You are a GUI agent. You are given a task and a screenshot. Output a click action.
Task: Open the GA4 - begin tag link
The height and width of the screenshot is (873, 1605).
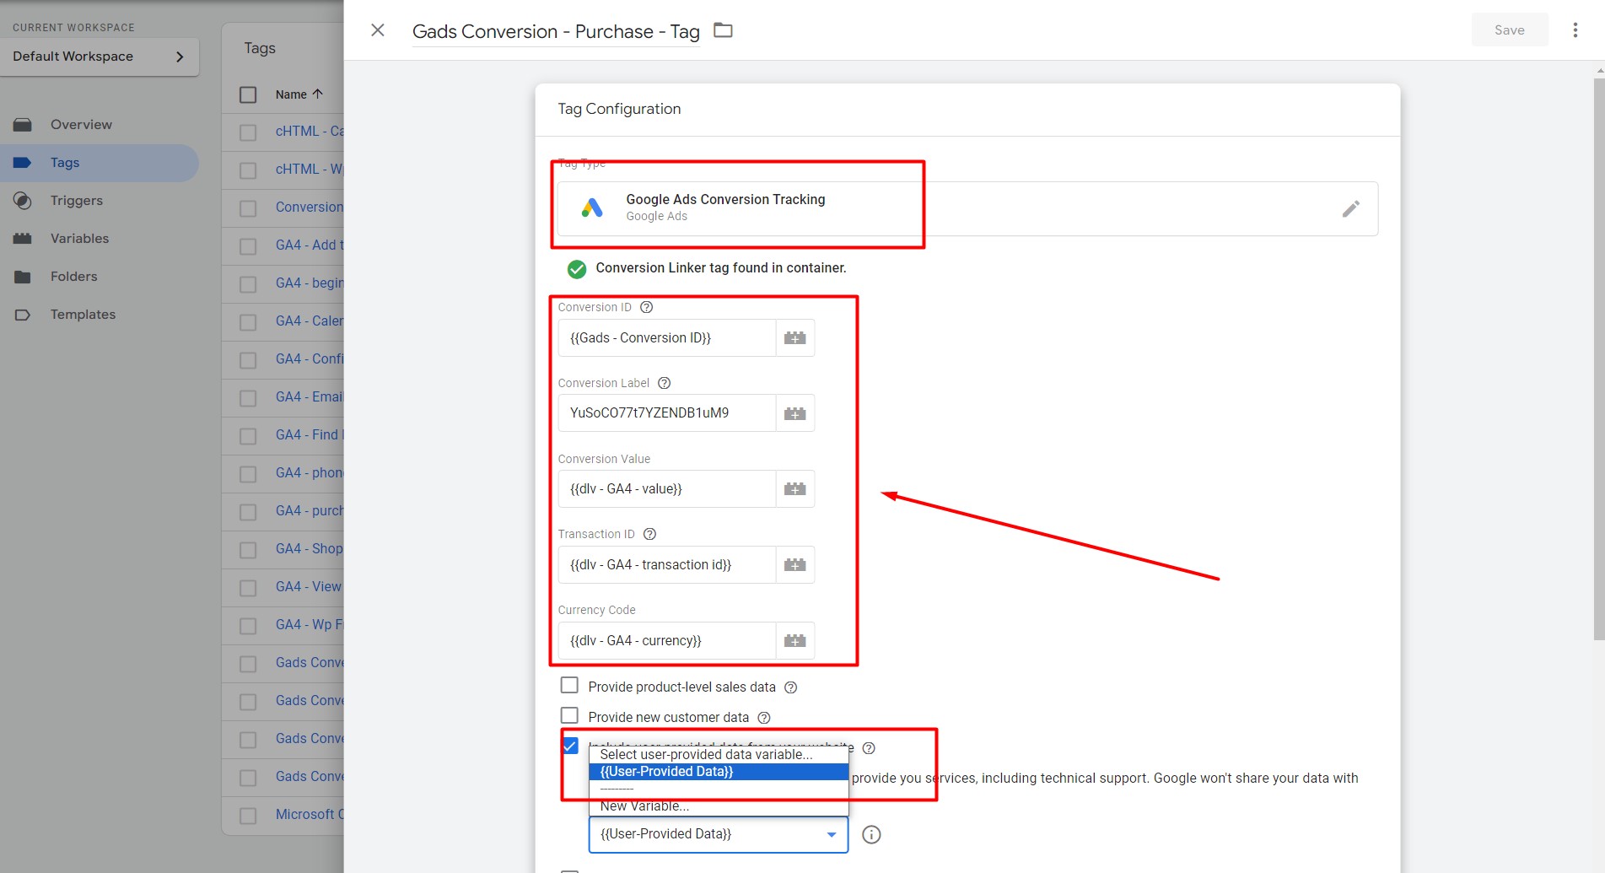pyautogui.click(x=310, y=283)
